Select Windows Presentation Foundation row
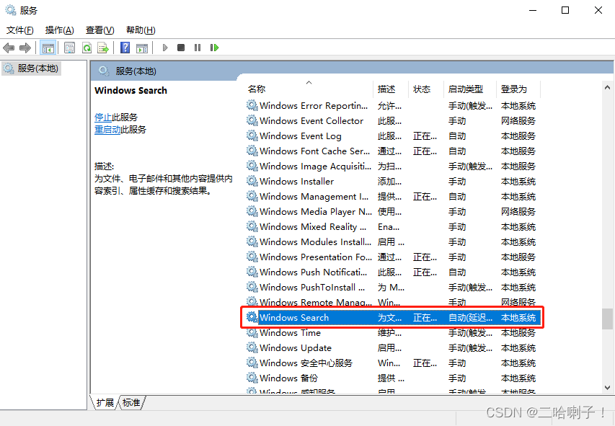This screenshot has width=615, height=426. pyautogui.click(x=392, y=257)
